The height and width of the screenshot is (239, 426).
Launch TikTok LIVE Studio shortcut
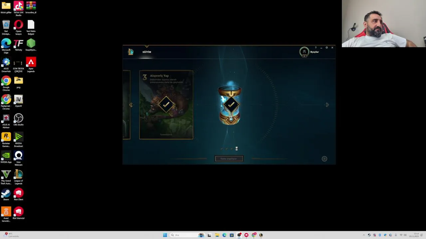pyautogui.click(x=18, y=9)
